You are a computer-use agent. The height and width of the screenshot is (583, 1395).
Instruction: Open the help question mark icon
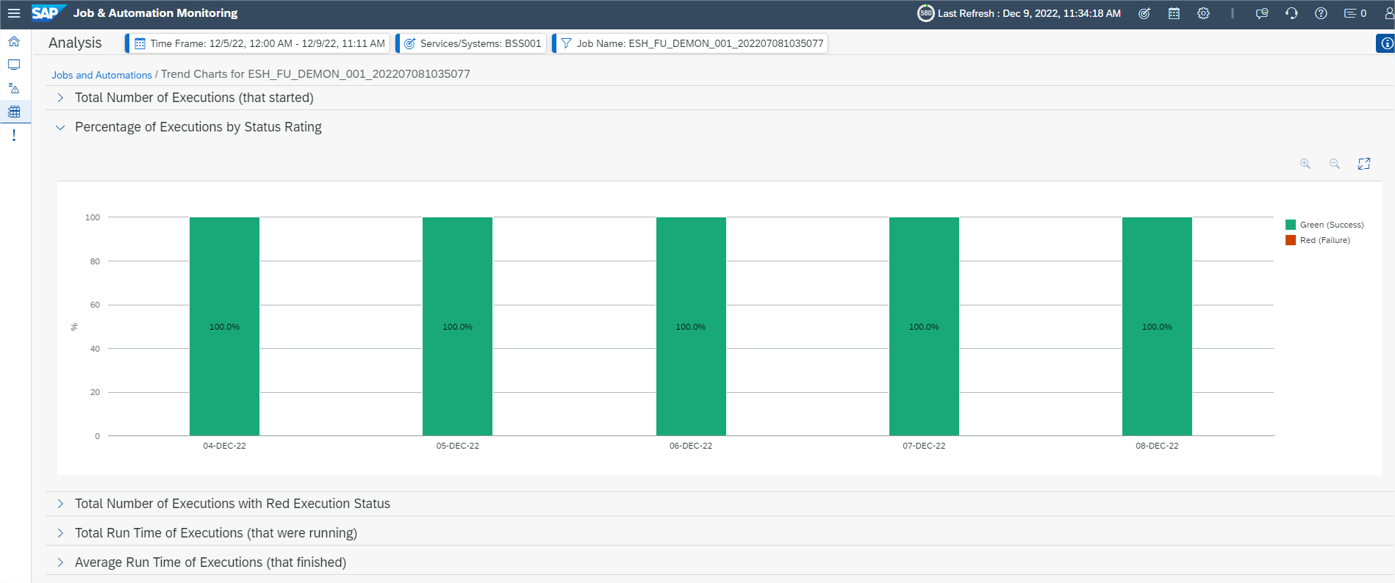pyautogui.click(x=1321, y=13)
